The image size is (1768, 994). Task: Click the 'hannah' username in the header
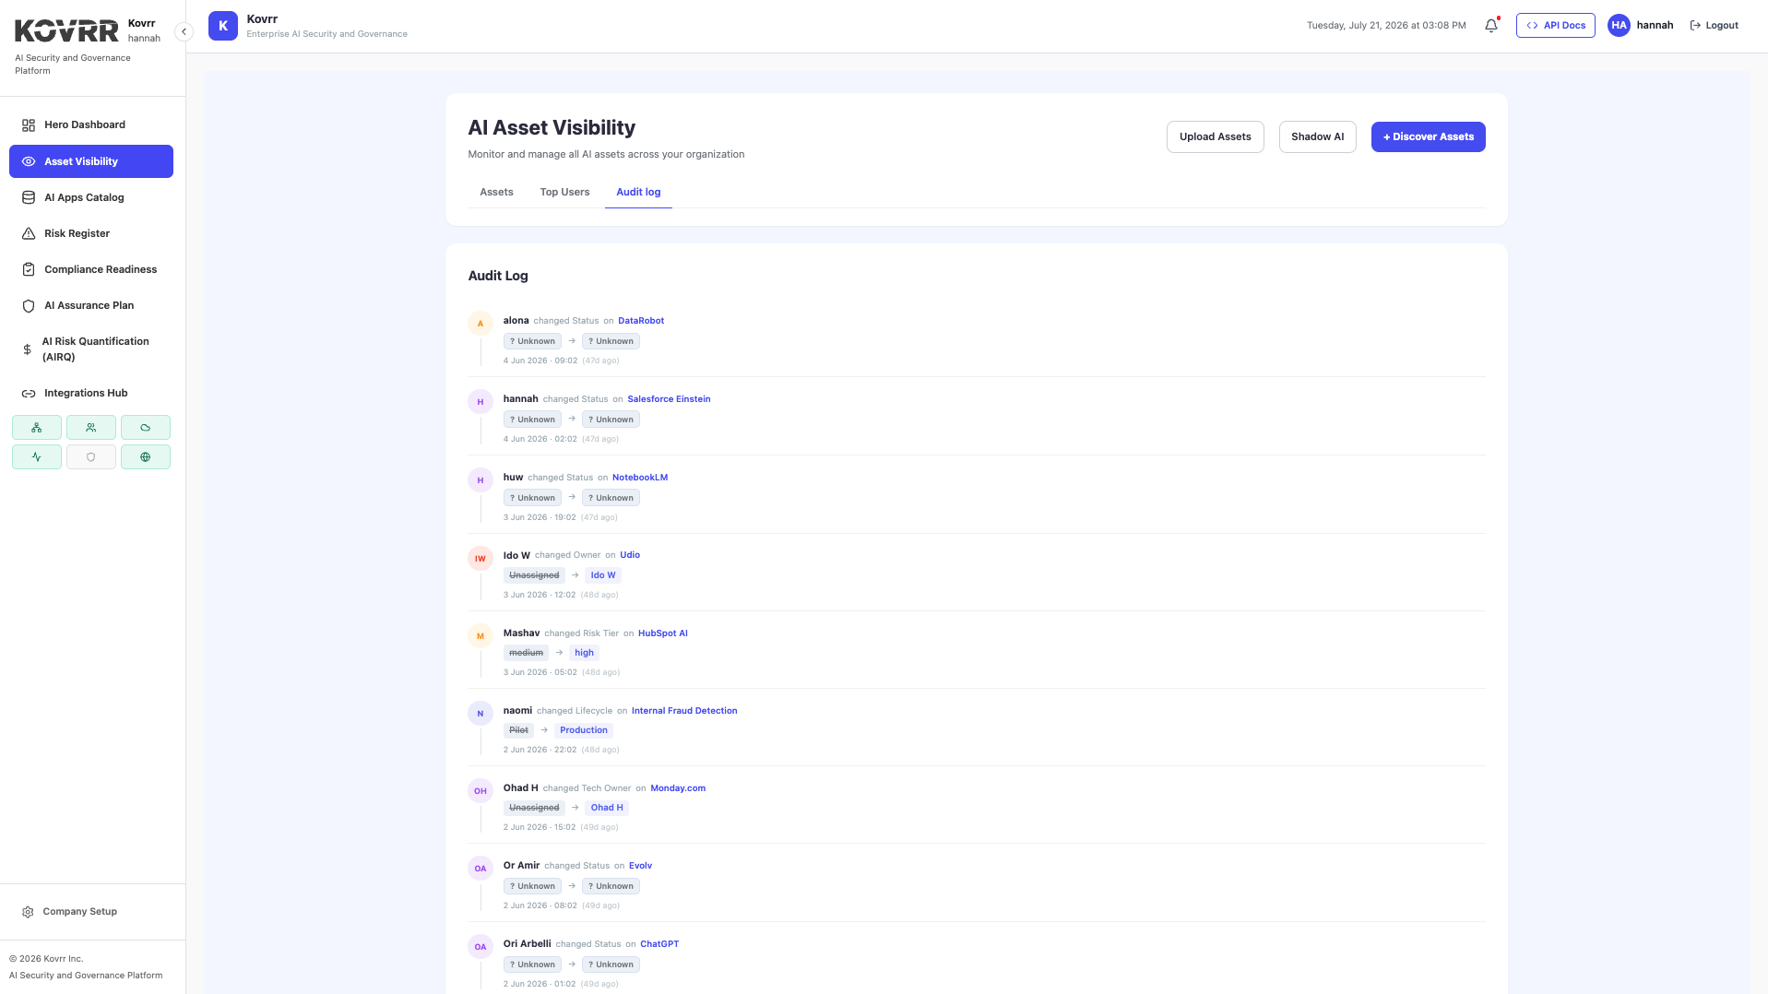click(1655, 26)
